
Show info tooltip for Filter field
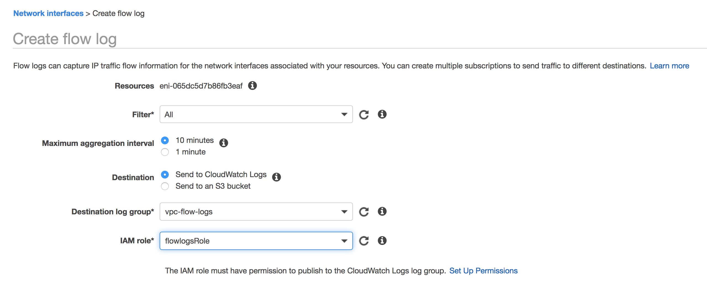click(382, 114)
